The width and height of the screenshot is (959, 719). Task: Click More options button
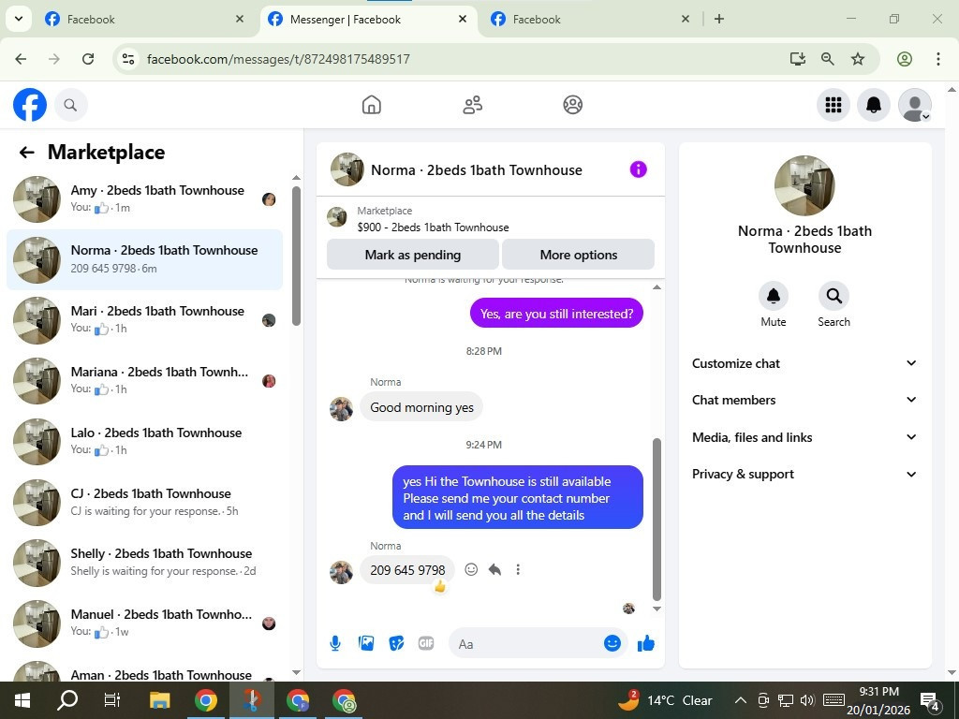(x=579, y=255)
